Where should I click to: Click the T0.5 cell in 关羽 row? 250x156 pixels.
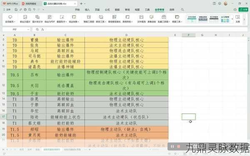pos(15,85)
